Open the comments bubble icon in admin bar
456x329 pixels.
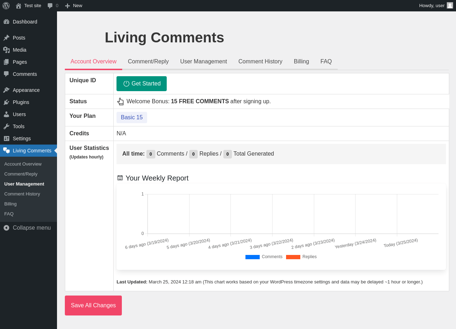pyautogui.click(x=50, y=6)
